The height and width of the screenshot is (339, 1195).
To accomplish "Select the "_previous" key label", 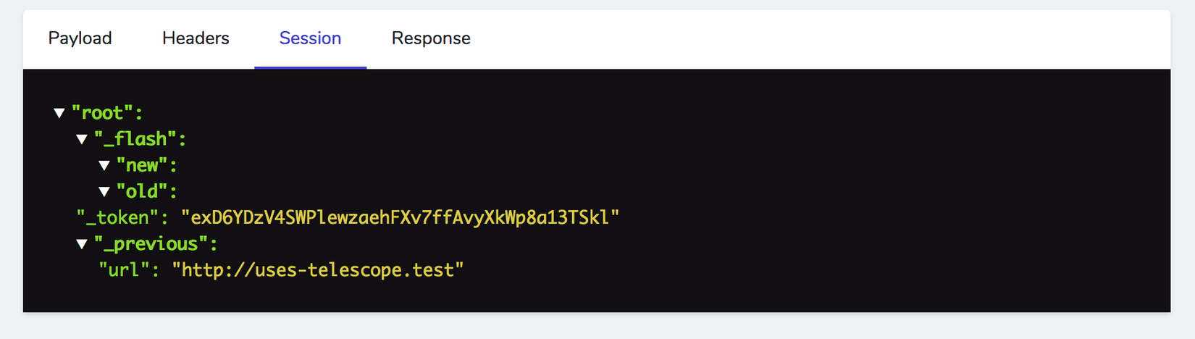I will (151, 244).
